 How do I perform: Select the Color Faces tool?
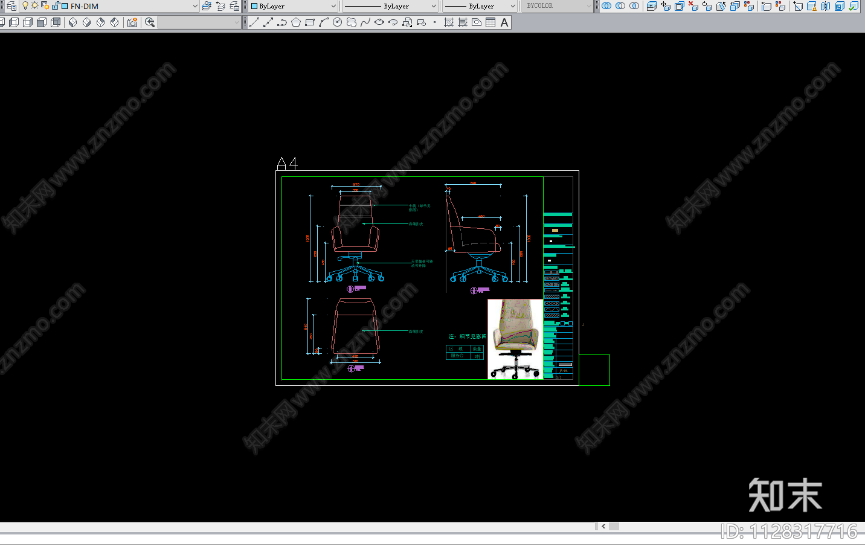pos(749,6)
